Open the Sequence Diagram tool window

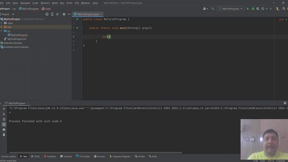click(x=120, y=157)
